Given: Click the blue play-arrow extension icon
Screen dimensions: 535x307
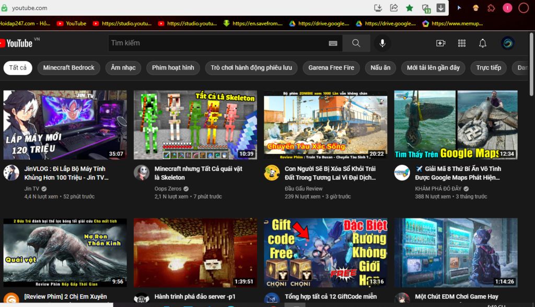Looking at the screenshot, I should pos(459,8).
